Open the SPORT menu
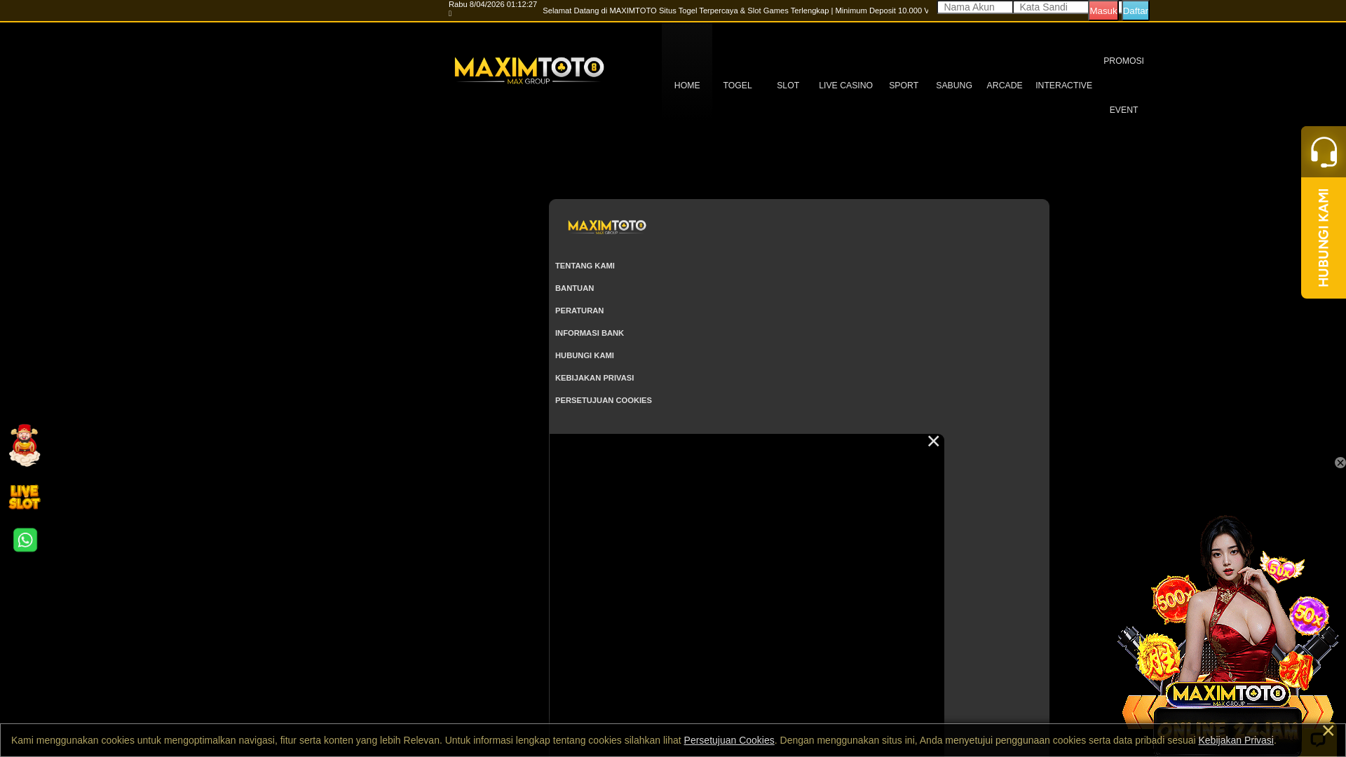This screenshot has width=1346, height=757. [904, 86]
